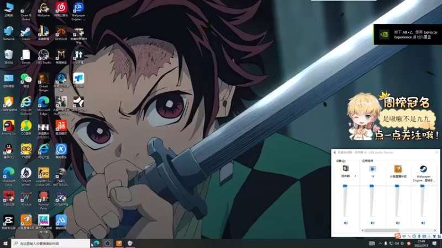Select the Network desktop icon

tap(8, 34)
